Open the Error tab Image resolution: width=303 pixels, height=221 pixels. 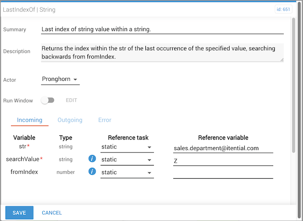104,120
